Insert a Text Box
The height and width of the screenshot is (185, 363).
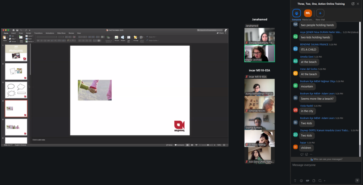point(129,38)
